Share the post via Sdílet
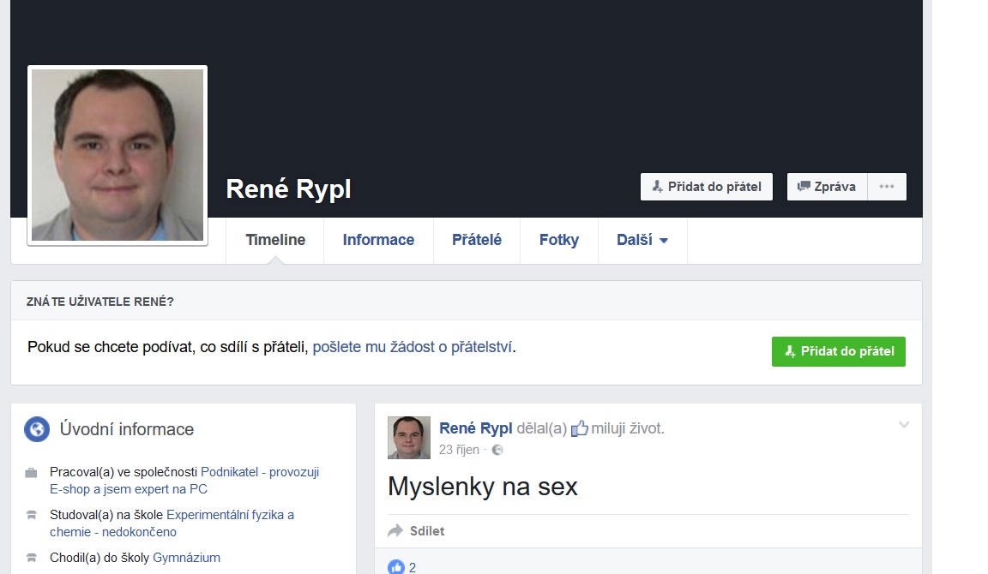 417,531
